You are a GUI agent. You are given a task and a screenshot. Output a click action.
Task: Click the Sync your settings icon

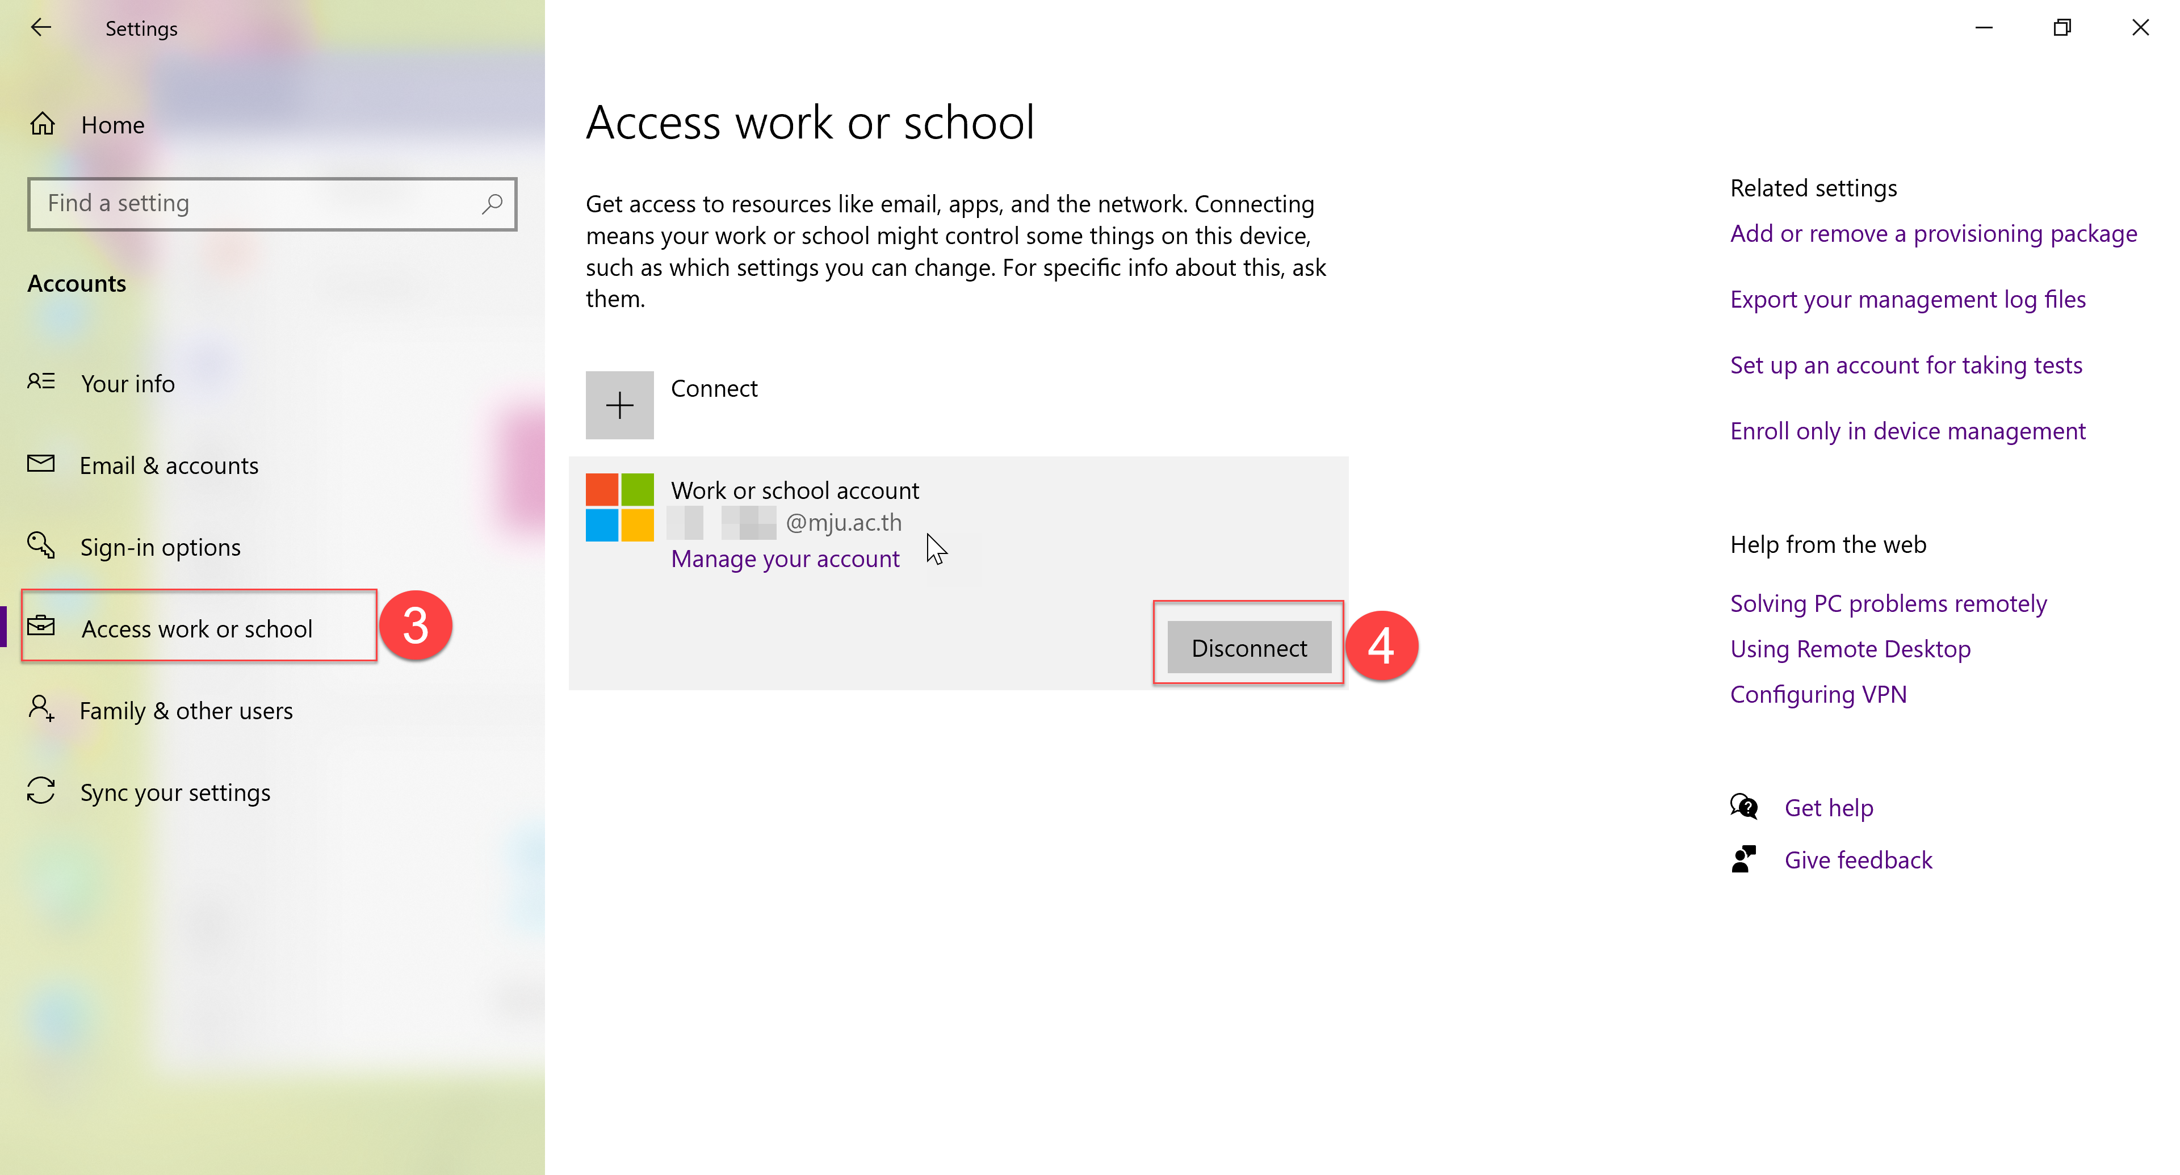click(x=41, y=791)
